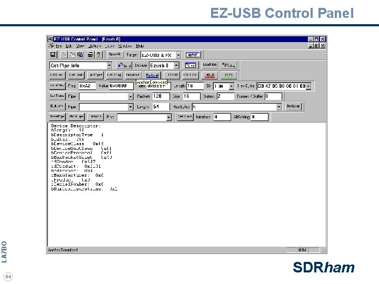Expand the Reset Pipe row Pipe dropdown
The image size is (379, 284).
click(169, 117)
